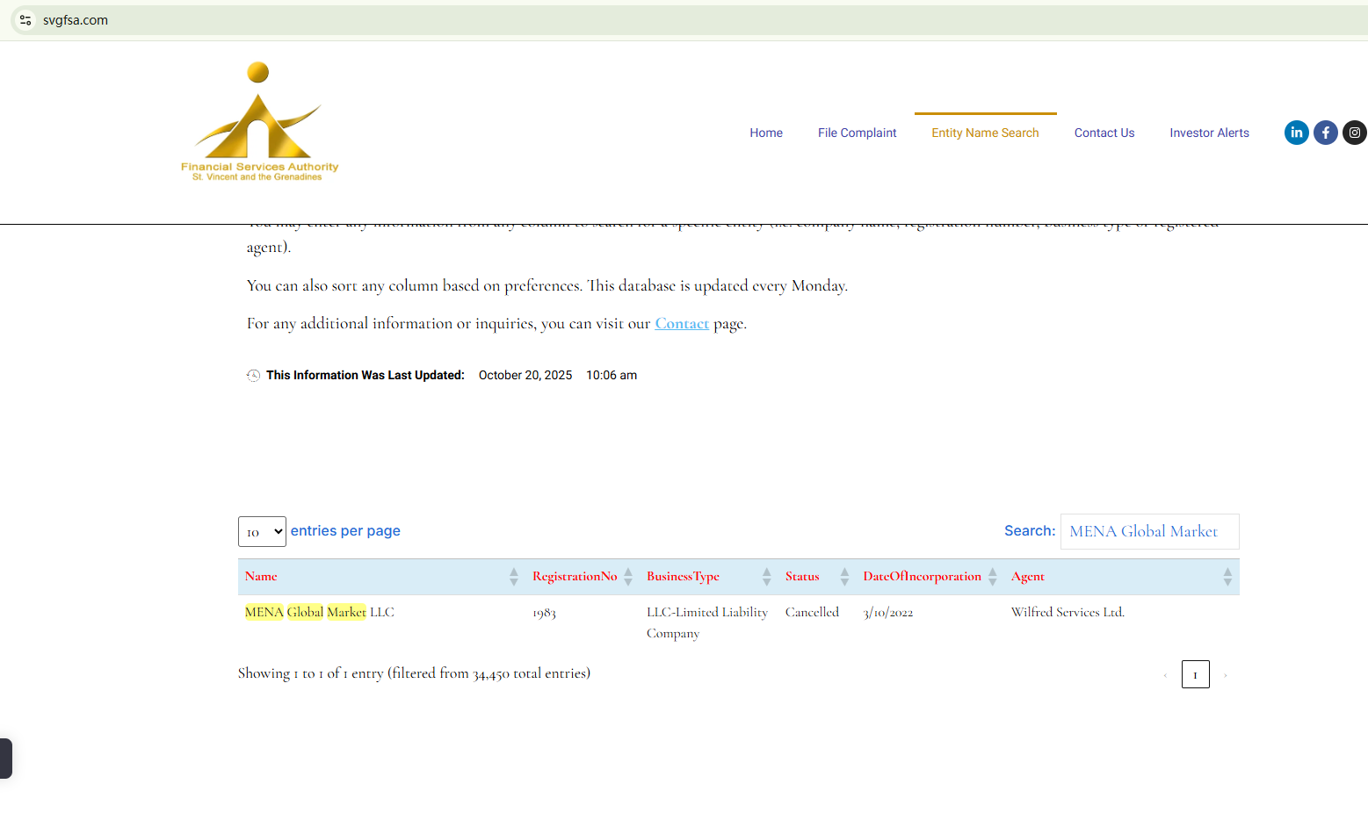Sort by DateOfIncorporation column

922,577
